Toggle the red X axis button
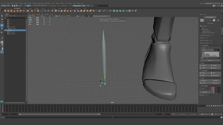 (x=214, y=88)
